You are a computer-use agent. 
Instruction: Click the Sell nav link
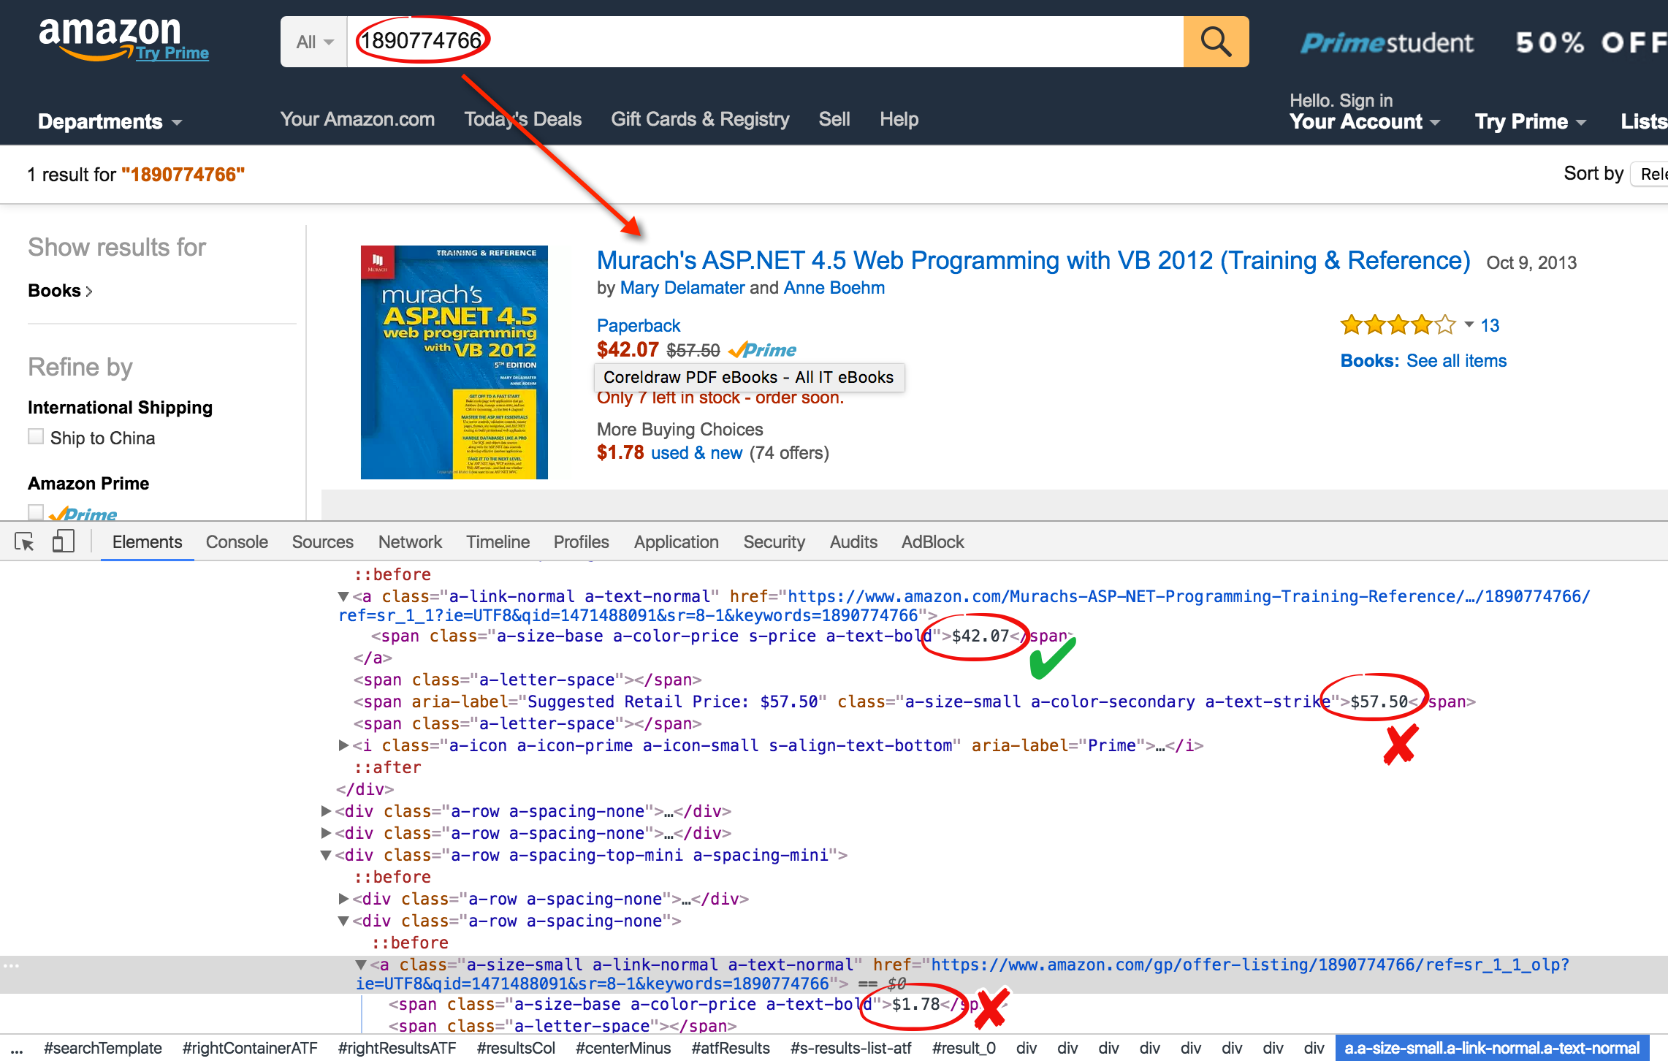[x=834, y=119]
